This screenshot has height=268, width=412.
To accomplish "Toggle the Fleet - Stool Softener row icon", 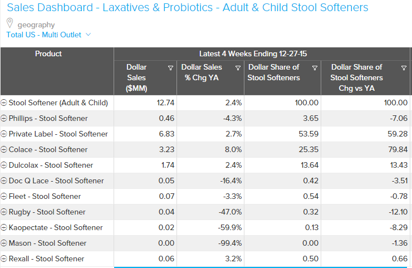I will pos(4,197).
